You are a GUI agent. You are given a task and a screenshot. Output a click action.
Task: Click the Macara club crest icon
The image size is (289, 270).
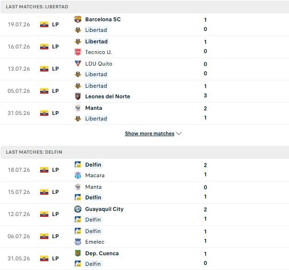tap(78, 175)
